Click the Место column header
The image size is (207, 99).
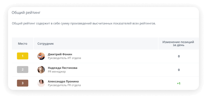point(23,44)
